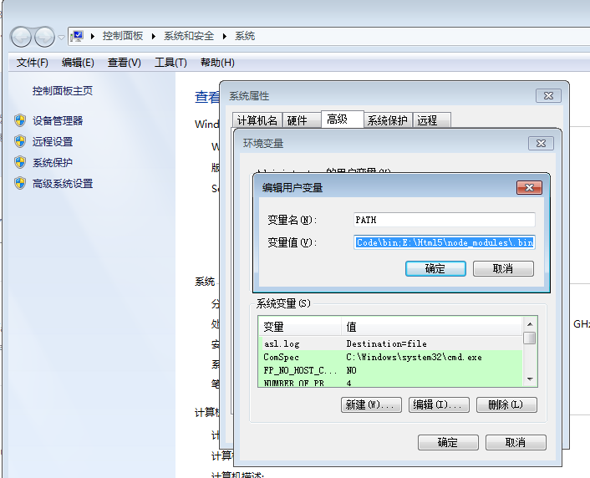Image resolution: width=590 pixels, height=478 pixels.
Task: Click the computer icon in the address bar
Action: coord(77,36)
